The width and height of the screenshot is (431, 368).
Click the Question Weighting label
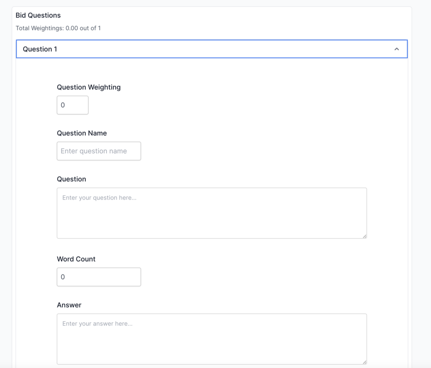[88, 87]
